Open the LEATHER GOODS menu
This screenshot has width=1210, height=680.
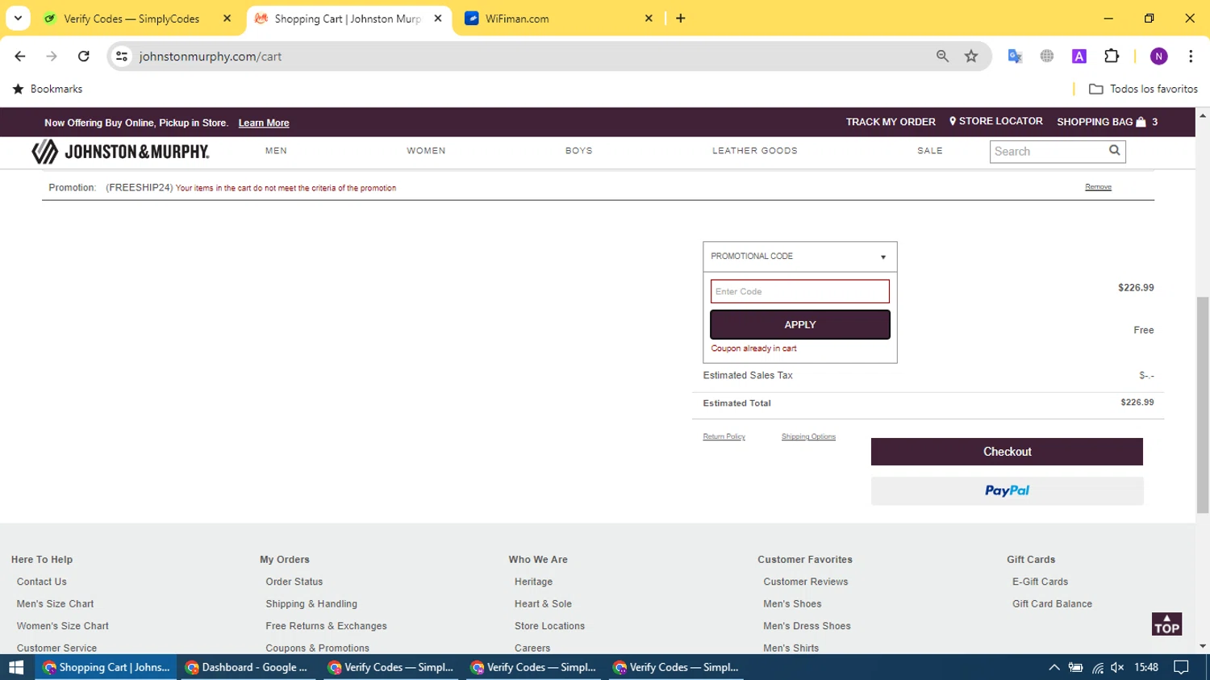click(755, 151)
